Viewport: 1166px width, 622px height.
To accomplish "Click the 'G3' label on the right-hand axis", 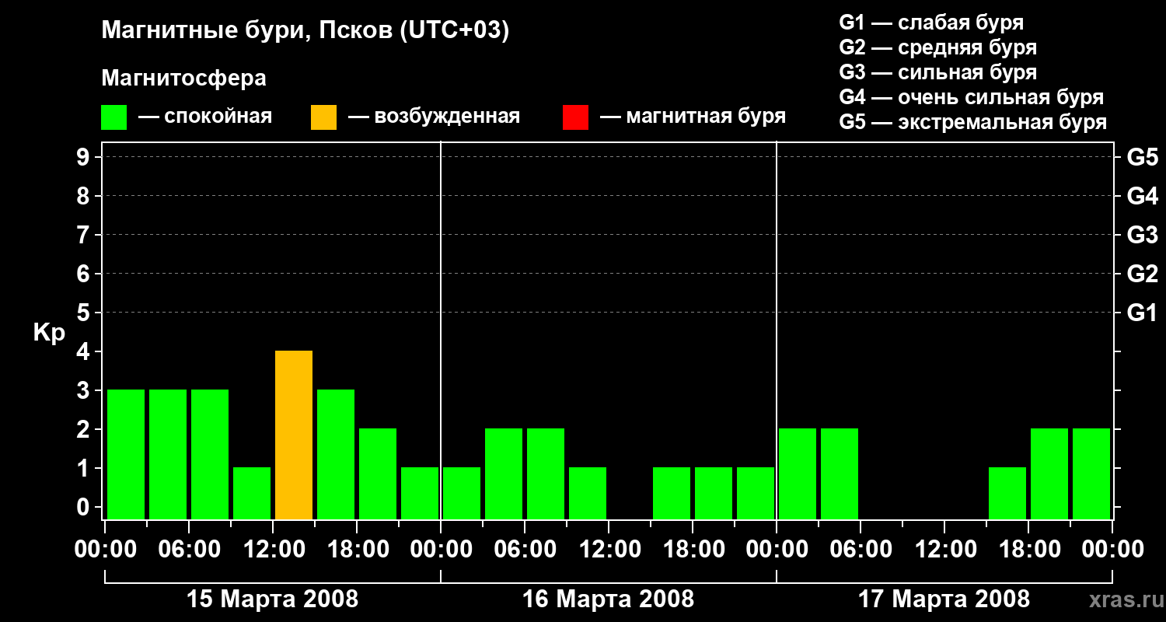I will 1142,235.
